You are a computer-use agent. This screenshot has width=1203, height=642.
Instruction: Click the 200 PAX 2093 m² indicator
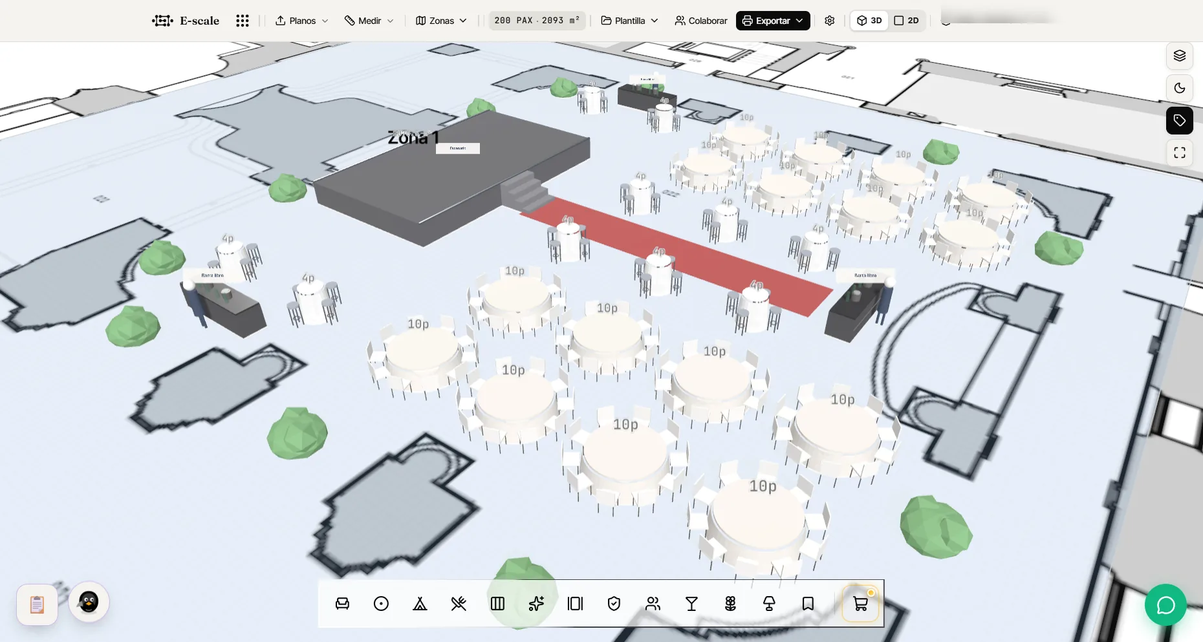click(x=537, y=21)
